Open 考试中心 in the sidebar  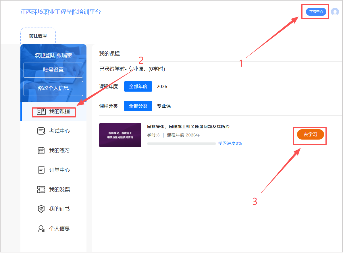coord(54,131)
